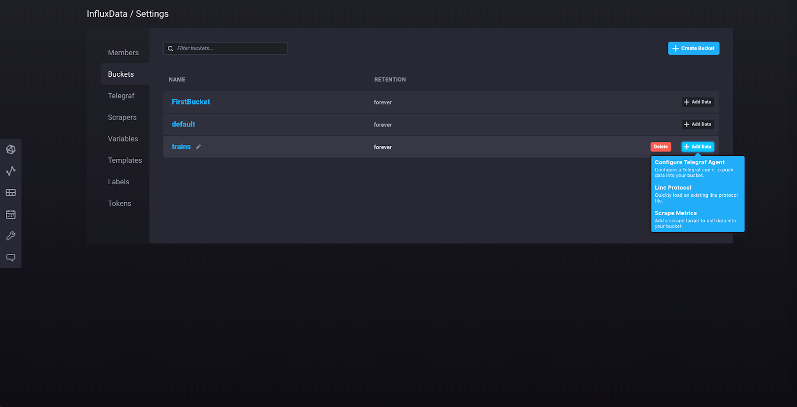Click the NAME column header

[x=177, y=80]
